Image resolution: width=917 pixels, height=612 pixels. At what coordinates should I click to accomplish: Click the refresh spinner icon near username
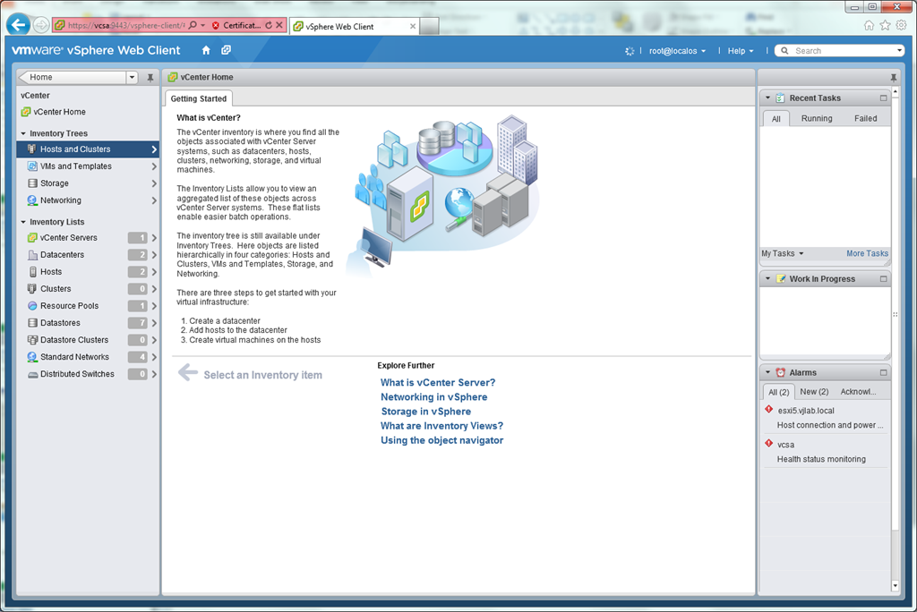point(630,51)
